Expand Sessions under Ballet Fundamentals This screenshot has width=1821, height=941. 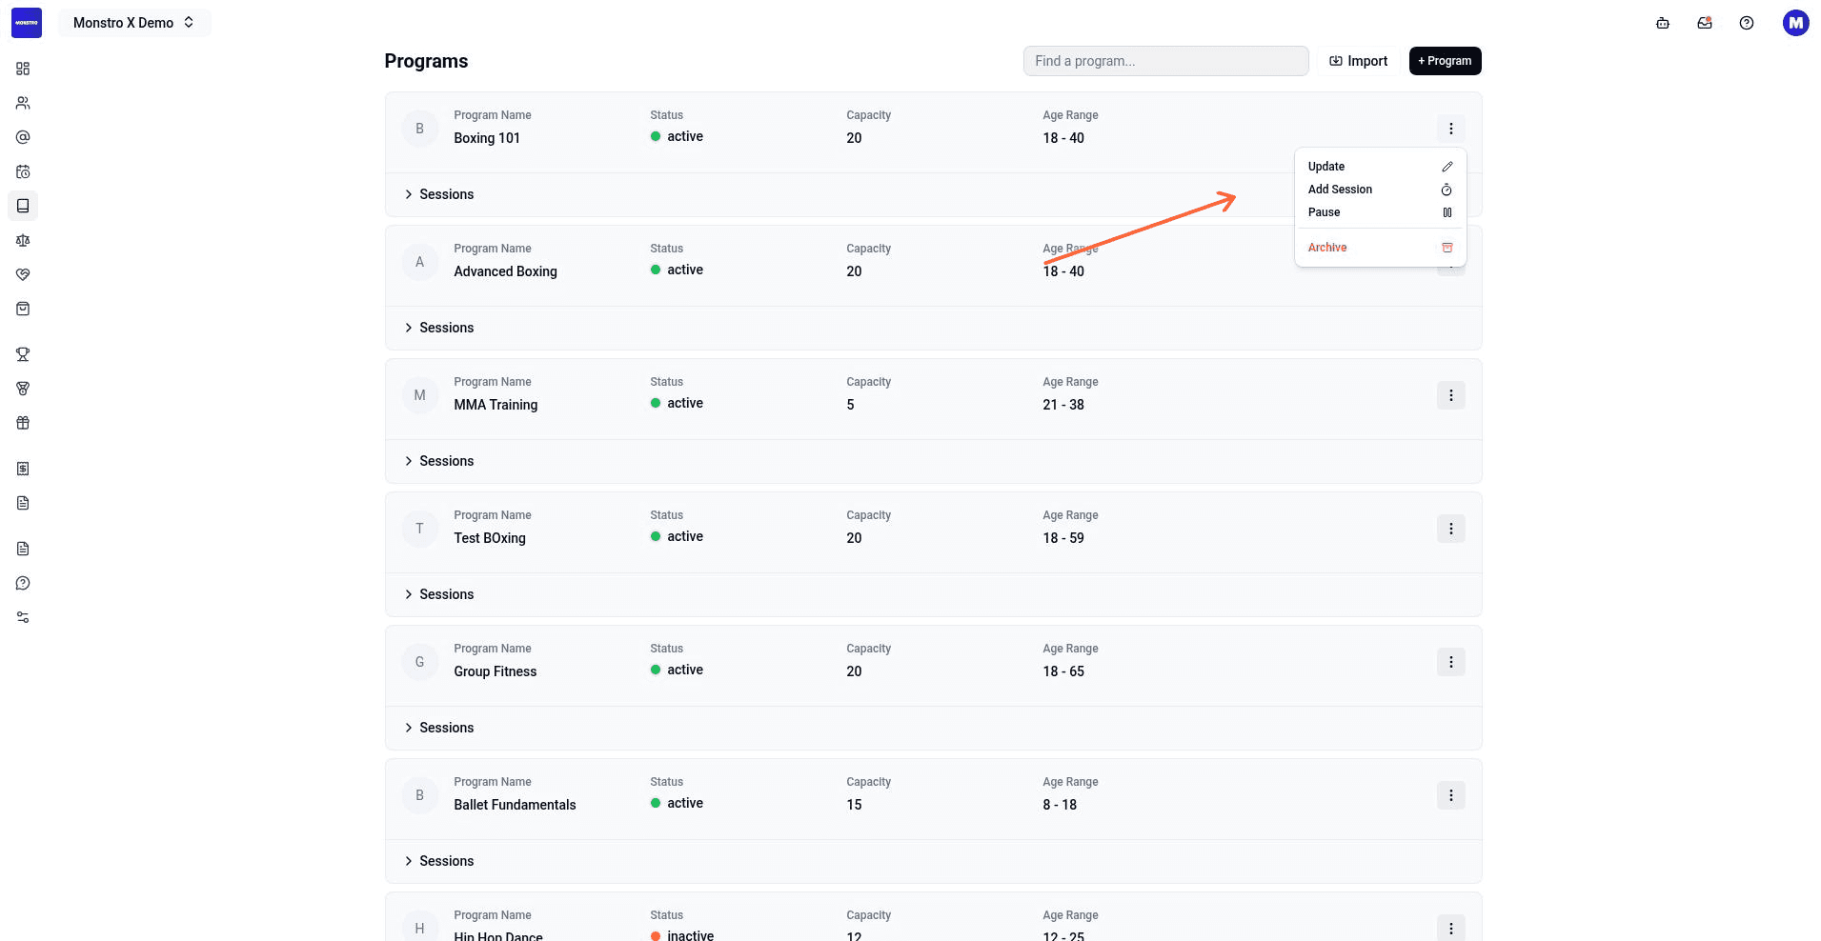point(439,861)
